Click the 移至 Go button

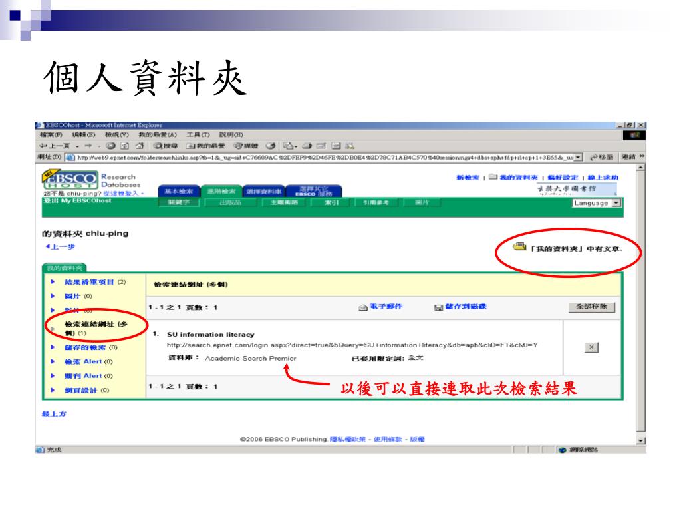click(x=601, y=157)
